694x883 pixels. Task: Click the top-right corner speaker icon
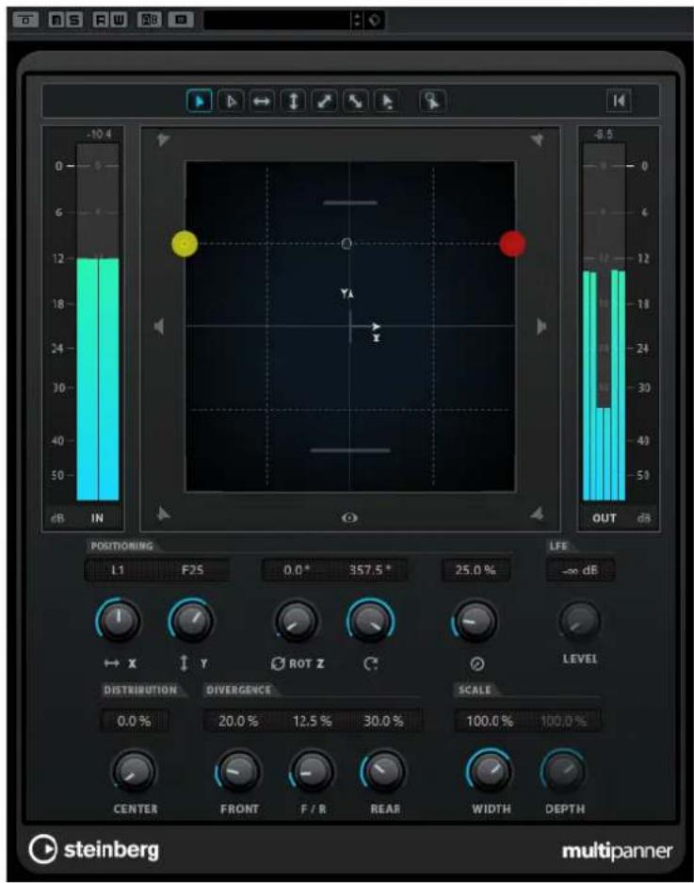[x=537, y=139]
